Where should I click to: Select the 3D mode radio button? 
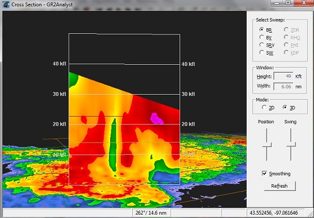[285, 107]
